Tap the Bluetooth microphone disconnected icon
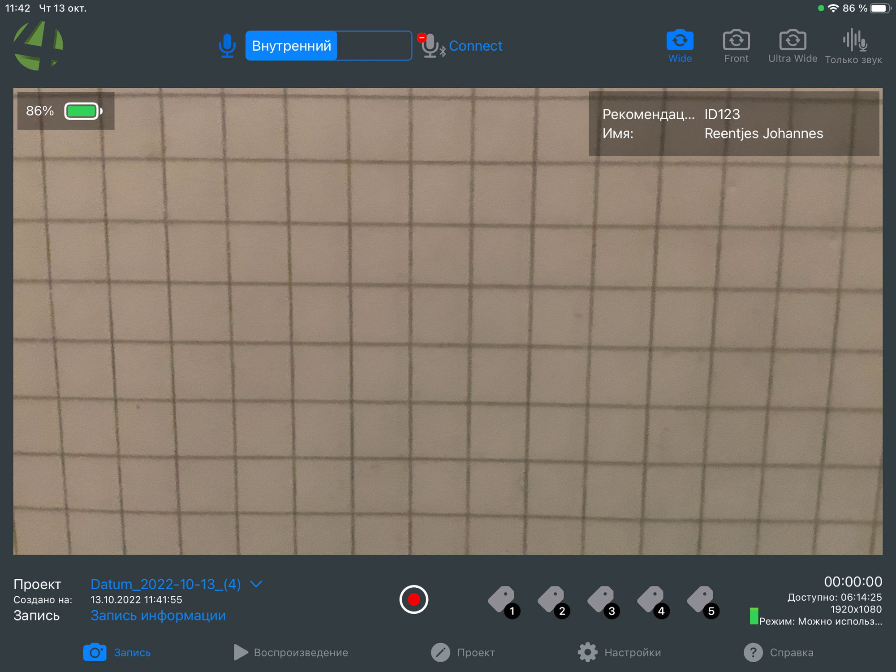 click(431, 45)
